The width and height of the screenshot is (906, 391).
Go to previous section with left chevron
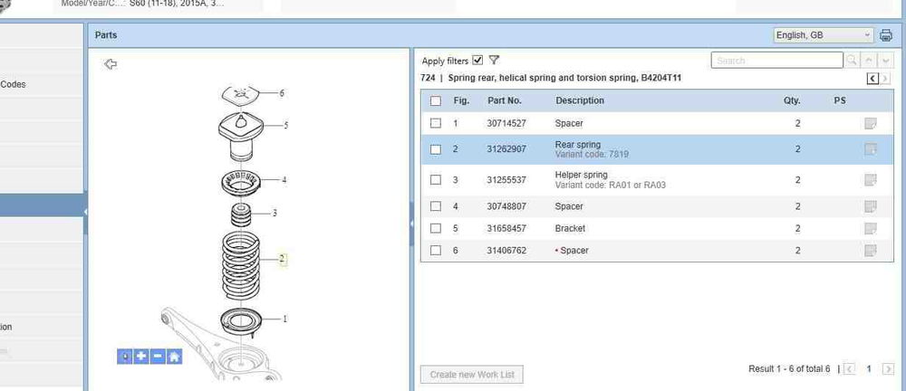(x=872, y=79)
